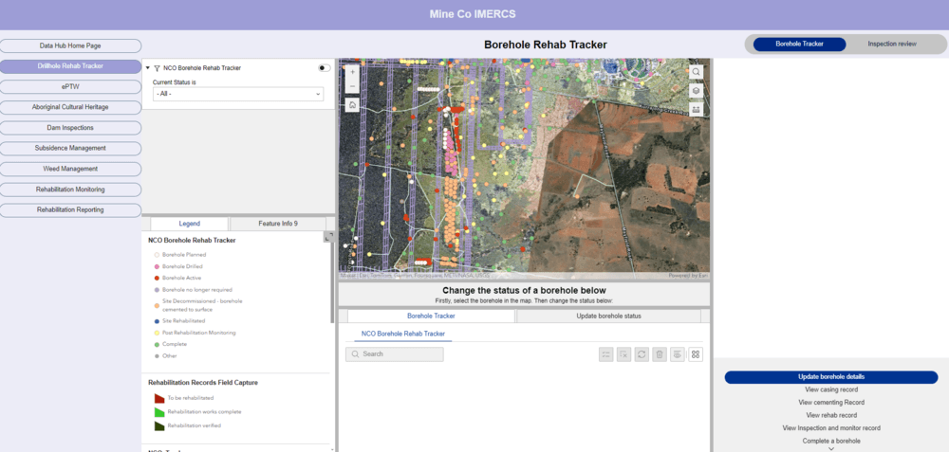Open Subsidence Management page

click(70, 148)
